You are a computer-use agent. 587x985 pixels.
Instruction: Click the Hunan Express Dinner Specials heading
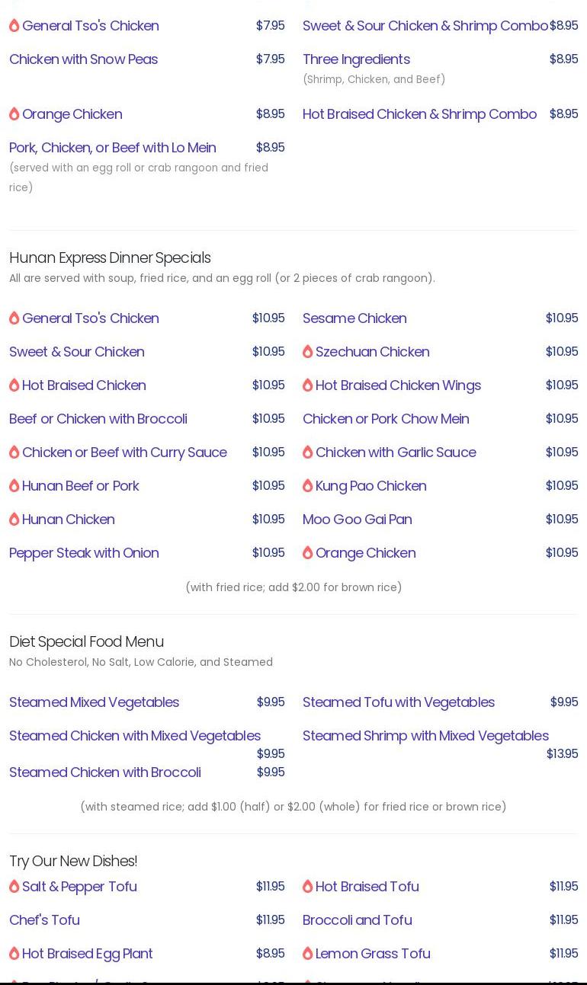click(x=110, y=258)
